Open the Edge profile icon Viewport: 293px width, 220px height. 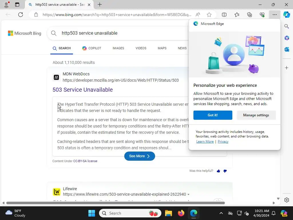click(x=7, y=5)
